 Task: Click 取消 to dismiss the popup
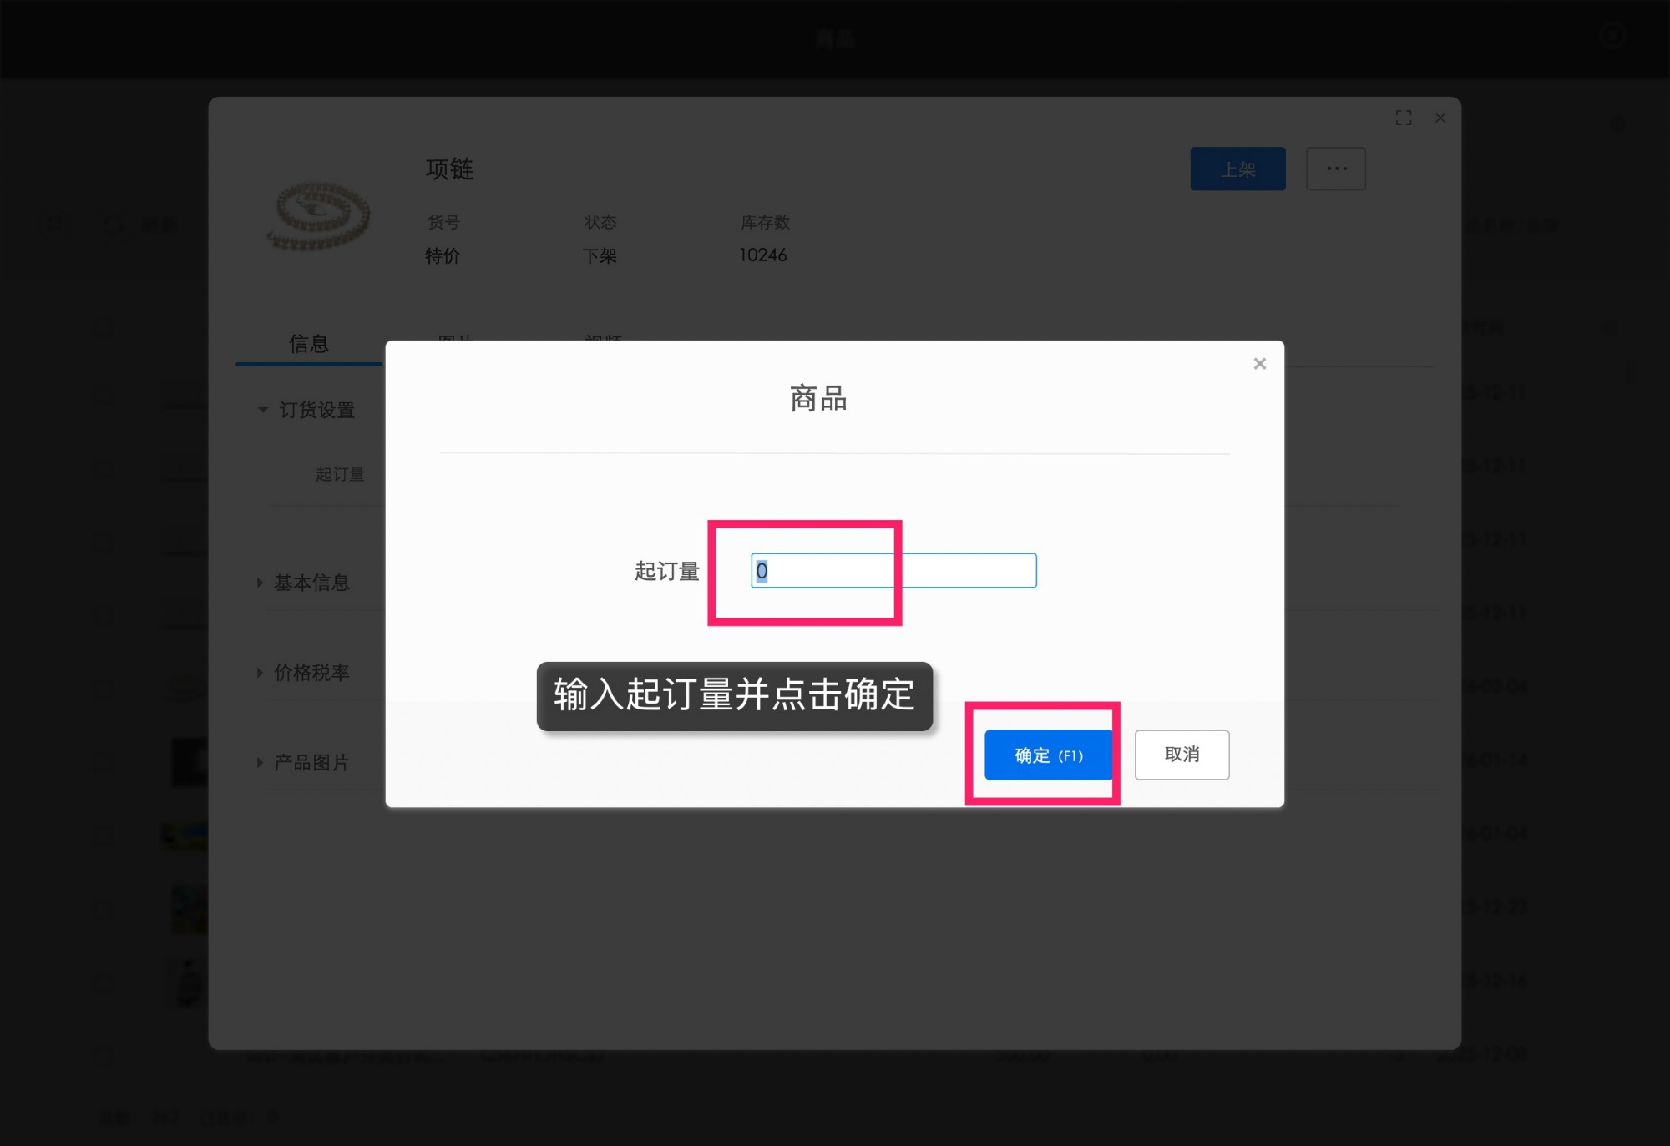point(1182,755)
